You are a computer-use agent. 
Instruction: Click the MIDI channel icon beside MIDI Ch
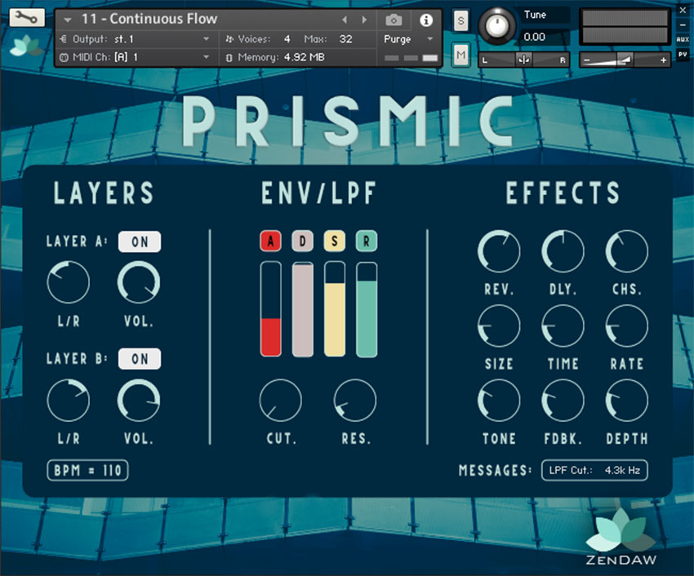click(64, 57)
